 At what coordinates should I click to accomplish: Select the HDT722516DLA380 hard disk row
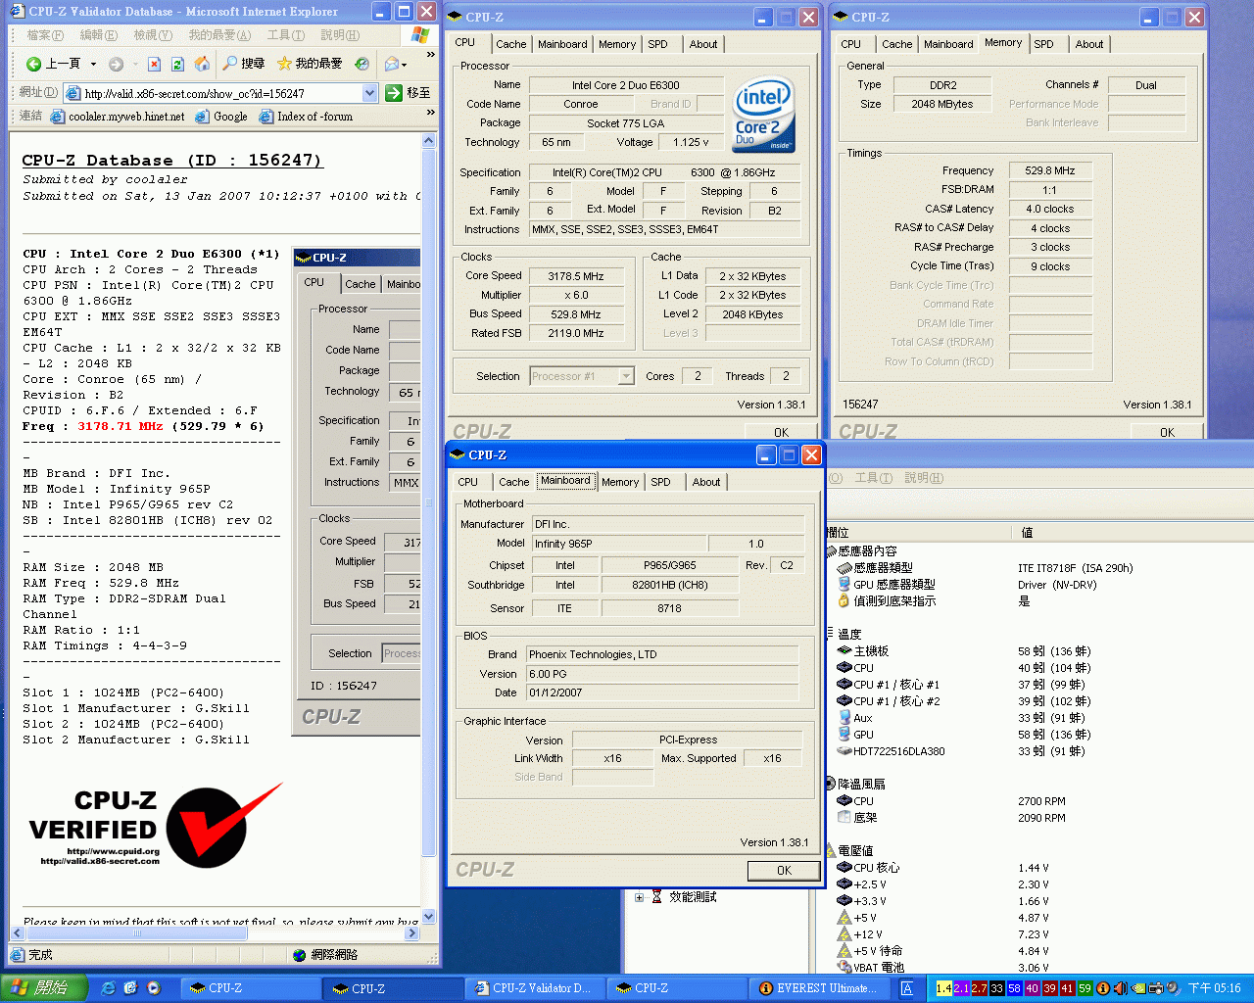(891, 751)
